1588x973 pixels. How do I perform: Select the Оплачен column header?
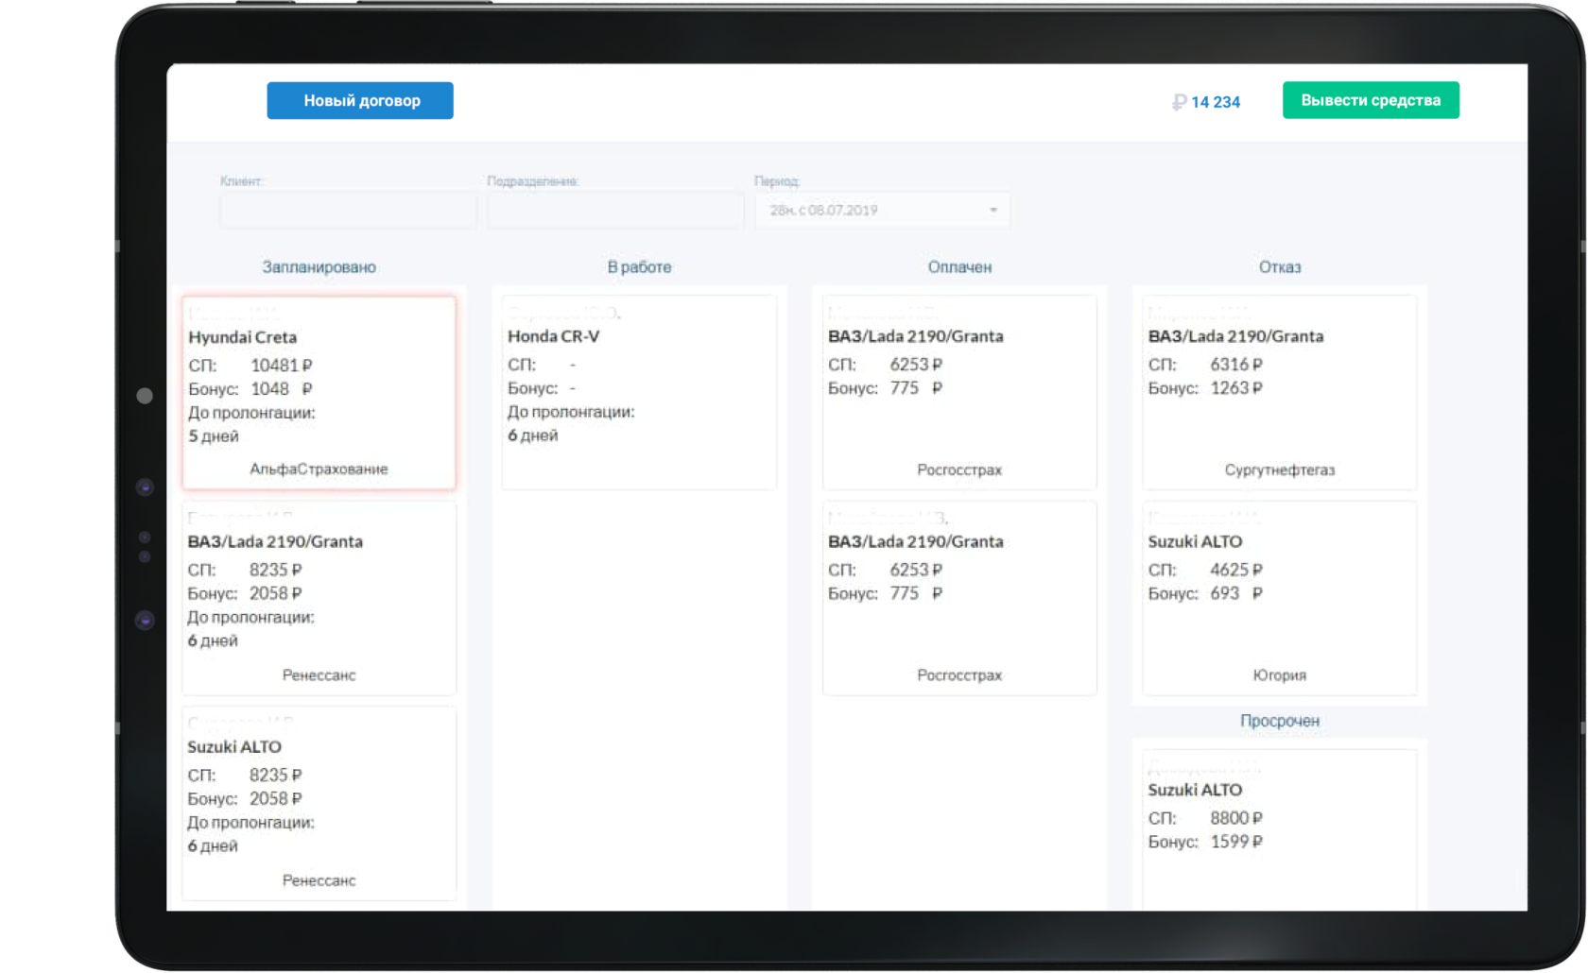[x=959, y=267]
